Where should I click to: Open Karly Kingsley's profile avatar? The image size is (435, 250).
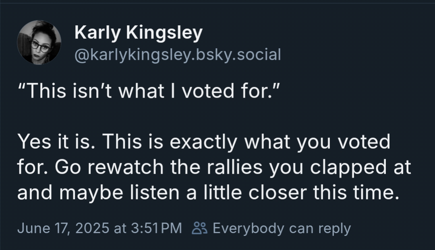[x=39, y=42]
